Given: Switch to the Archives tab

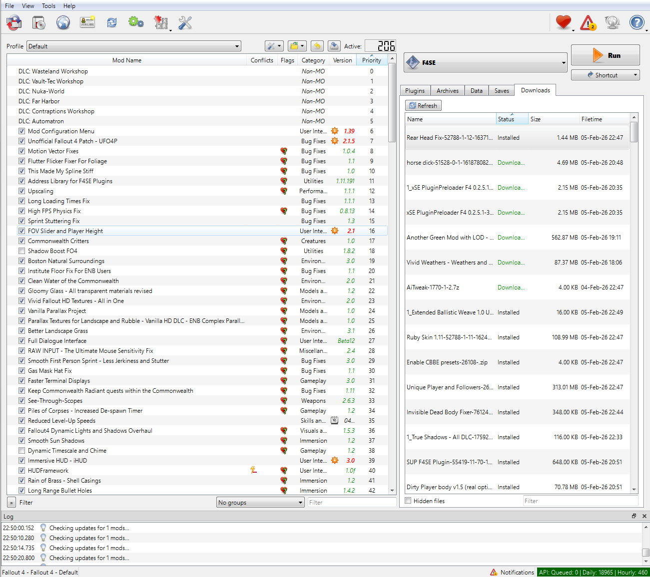Looking at the screenshot, I should (448, 90).
